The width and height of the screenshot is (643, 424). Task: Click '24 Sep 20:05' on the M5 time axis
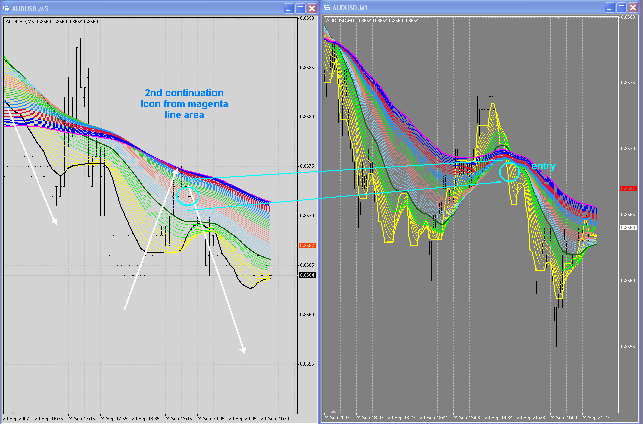(210, 418)
